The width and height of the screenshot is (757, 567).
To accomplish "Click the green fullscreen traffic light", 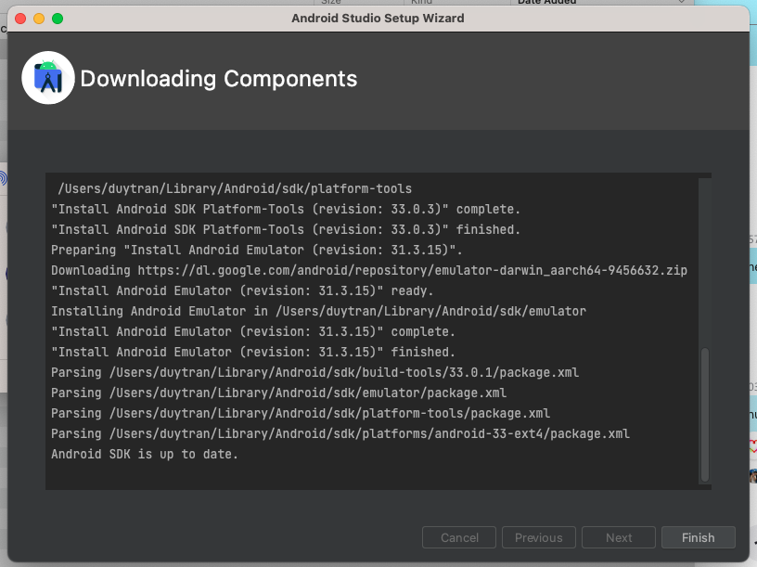I will tap(59, 17).
